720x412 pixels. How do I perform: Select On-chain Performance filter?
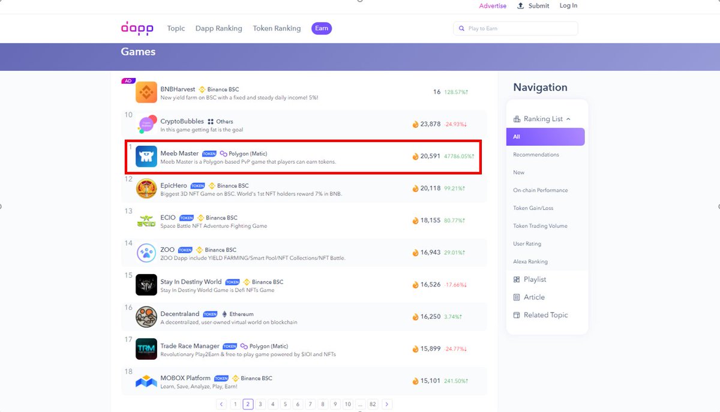540,190
